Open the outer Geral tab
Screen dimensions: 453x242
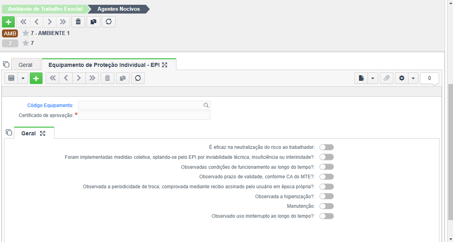pos(25,65)
